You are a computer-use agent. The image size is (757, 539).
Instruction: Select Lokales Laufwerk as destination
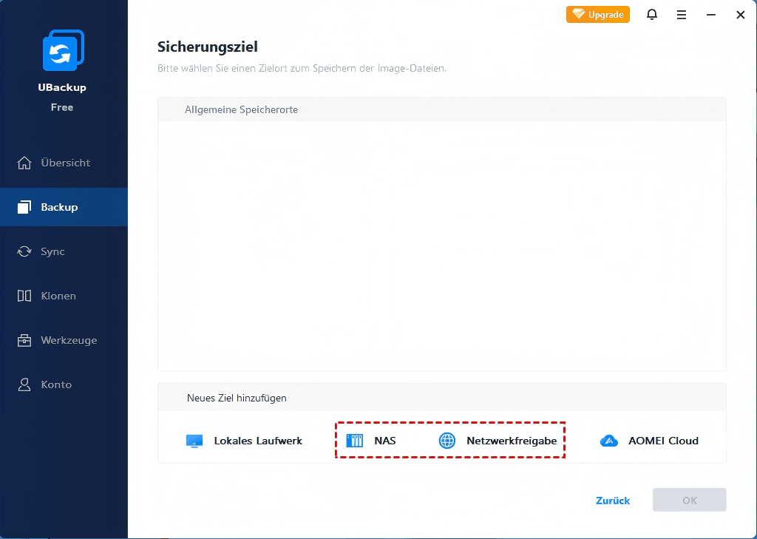(258, 441)
